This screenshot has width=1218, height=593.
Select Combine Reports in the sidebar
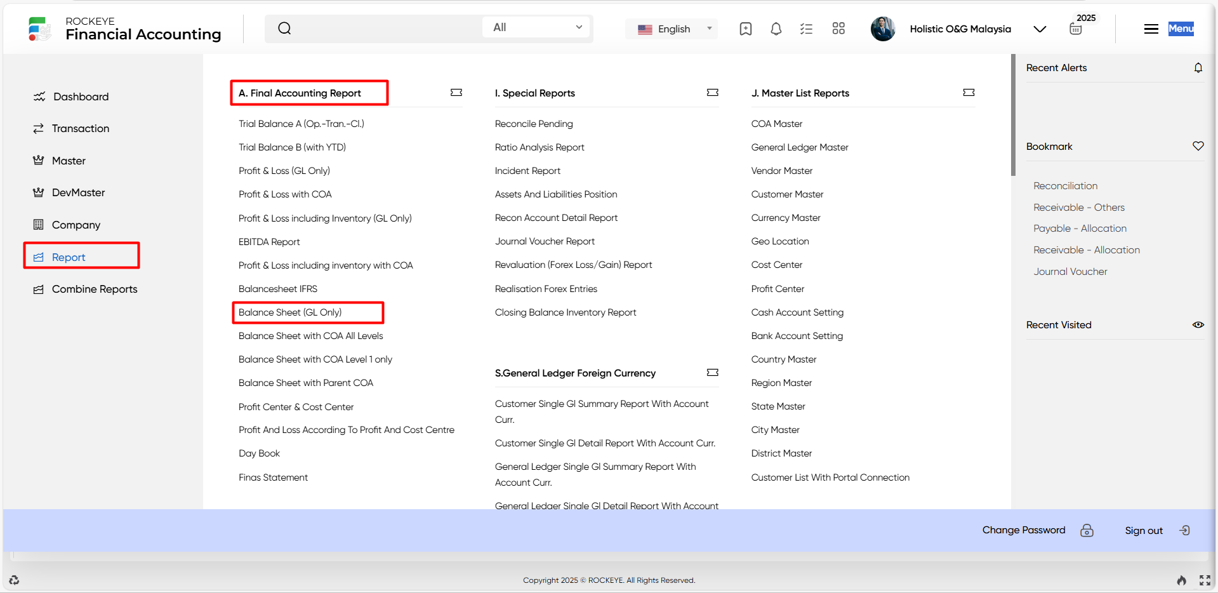(x=95, y=289)
